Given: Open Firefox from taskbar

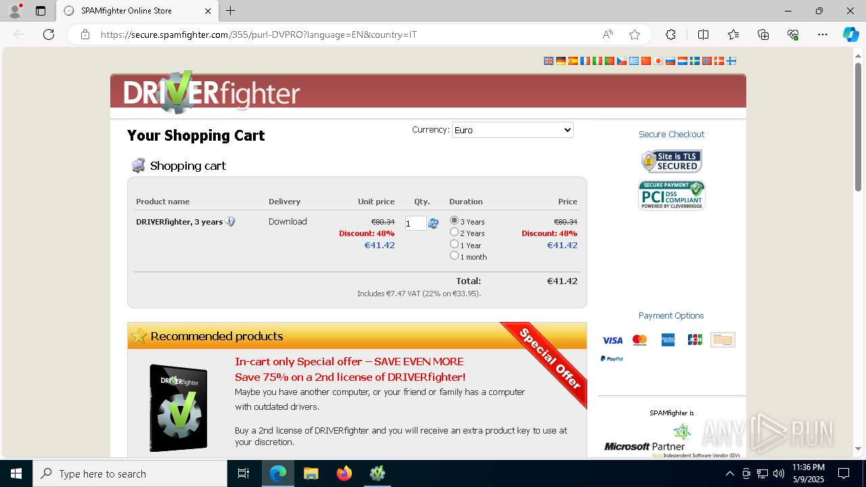Looking at the screenshot, I should (344, 473).
